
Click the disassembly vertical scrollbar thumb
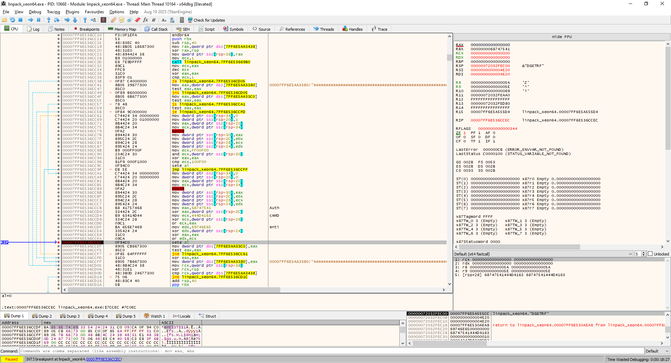449,57
